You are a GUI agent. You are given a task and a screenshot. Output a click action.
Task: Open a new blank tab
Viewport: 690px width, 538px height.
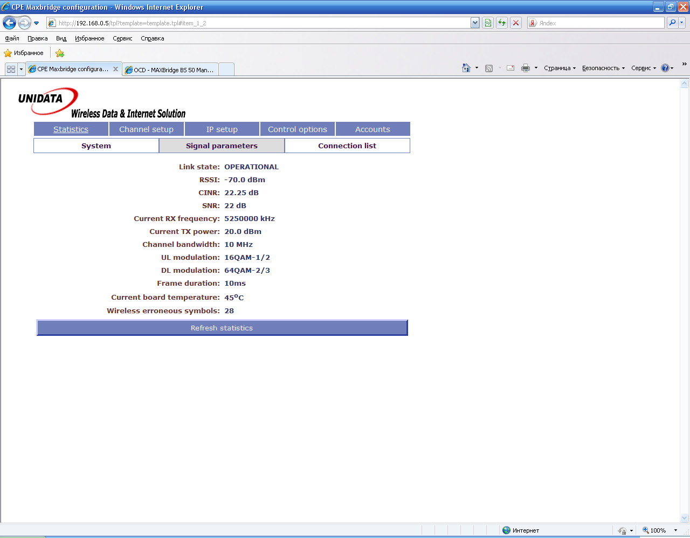pyautogui.click(x=226, y=70)
